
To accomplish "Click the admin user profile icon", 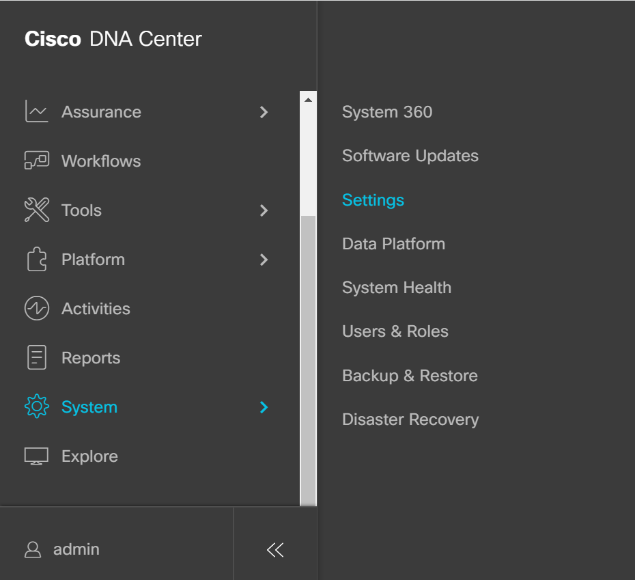I will [32, 549].
